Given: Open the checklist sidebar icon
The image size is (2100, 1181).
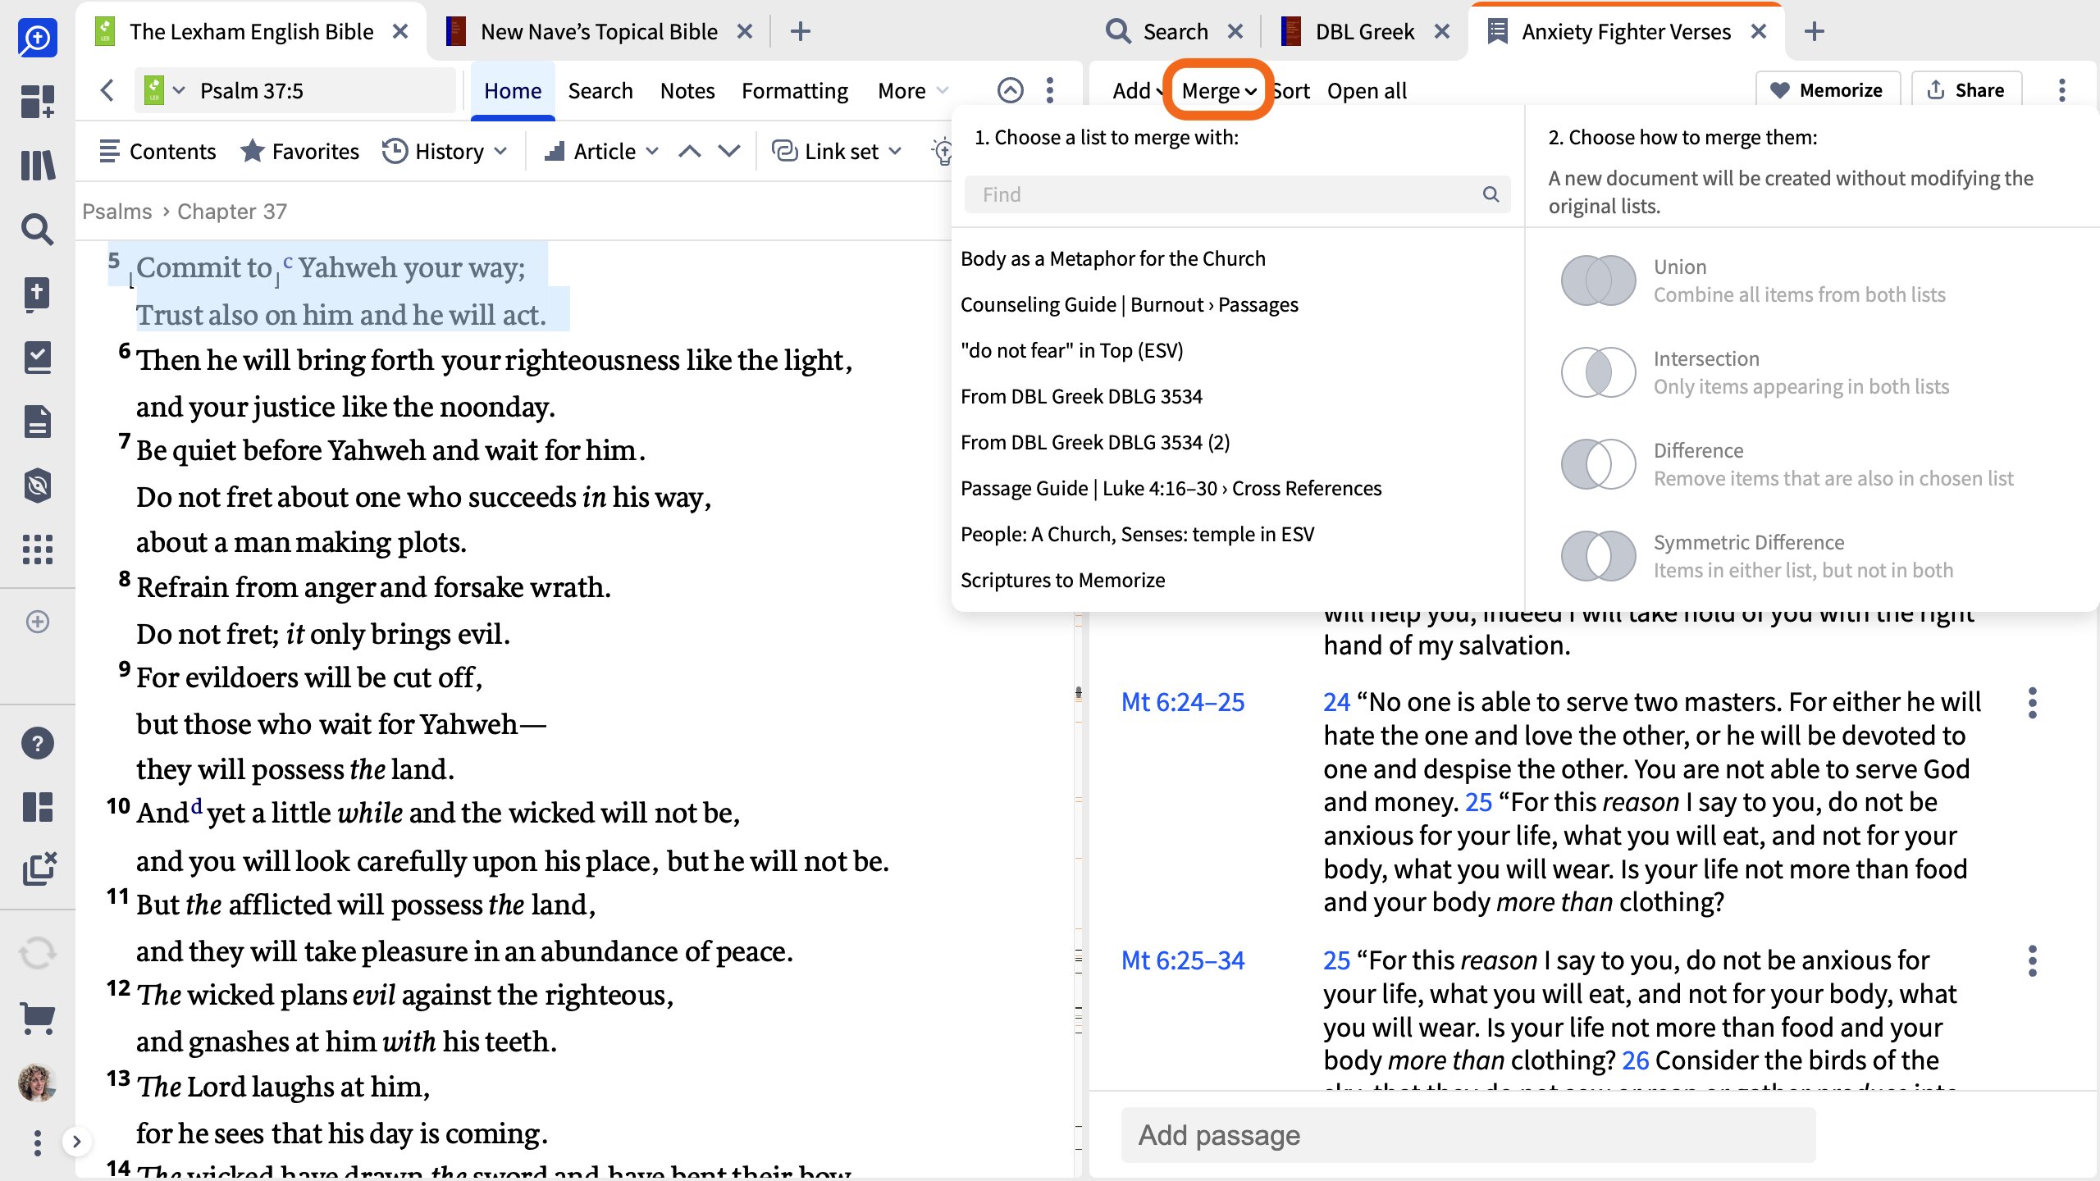Looking at the screenshot, I should (x=38, y=358).
